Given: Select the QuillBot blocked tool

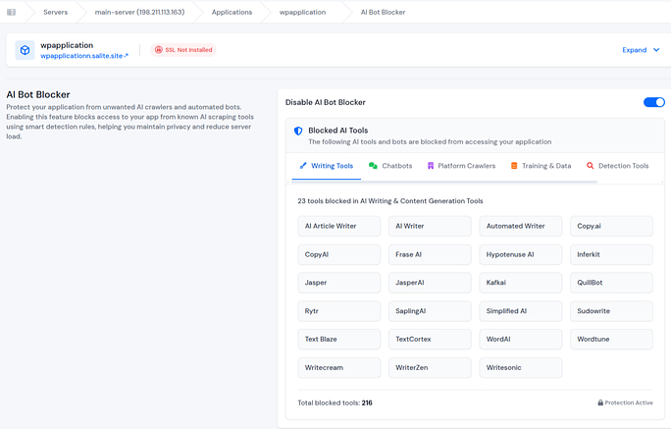Looking at the screenshot, I should point(610,283).
